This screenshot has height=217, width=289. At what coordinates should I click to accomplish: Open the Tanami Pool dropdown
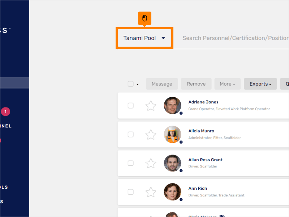(144, 38)
